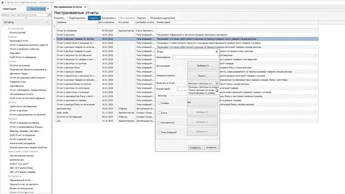Click Сохранить in the Отчет dialog
This screenshot has height=194, width=345.
pos(195,148)
